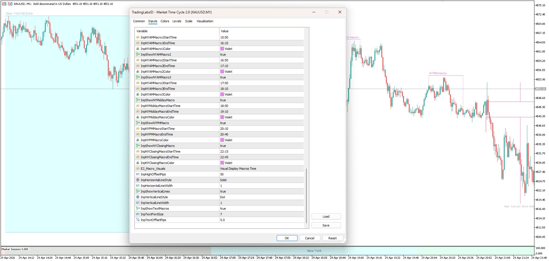Open the 'Violet' value text of InpNYPMMacroColor
The image size is (549, 261).
[x=228, y=140]
